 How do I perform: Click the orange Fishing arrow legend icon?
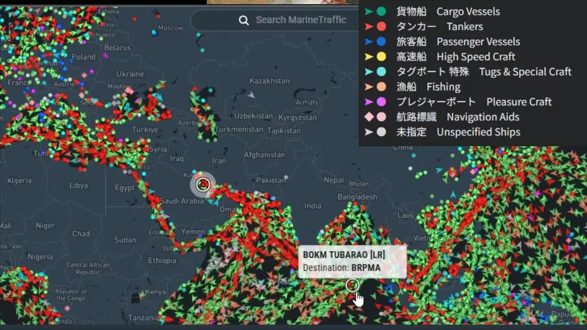tap(369, 87)
